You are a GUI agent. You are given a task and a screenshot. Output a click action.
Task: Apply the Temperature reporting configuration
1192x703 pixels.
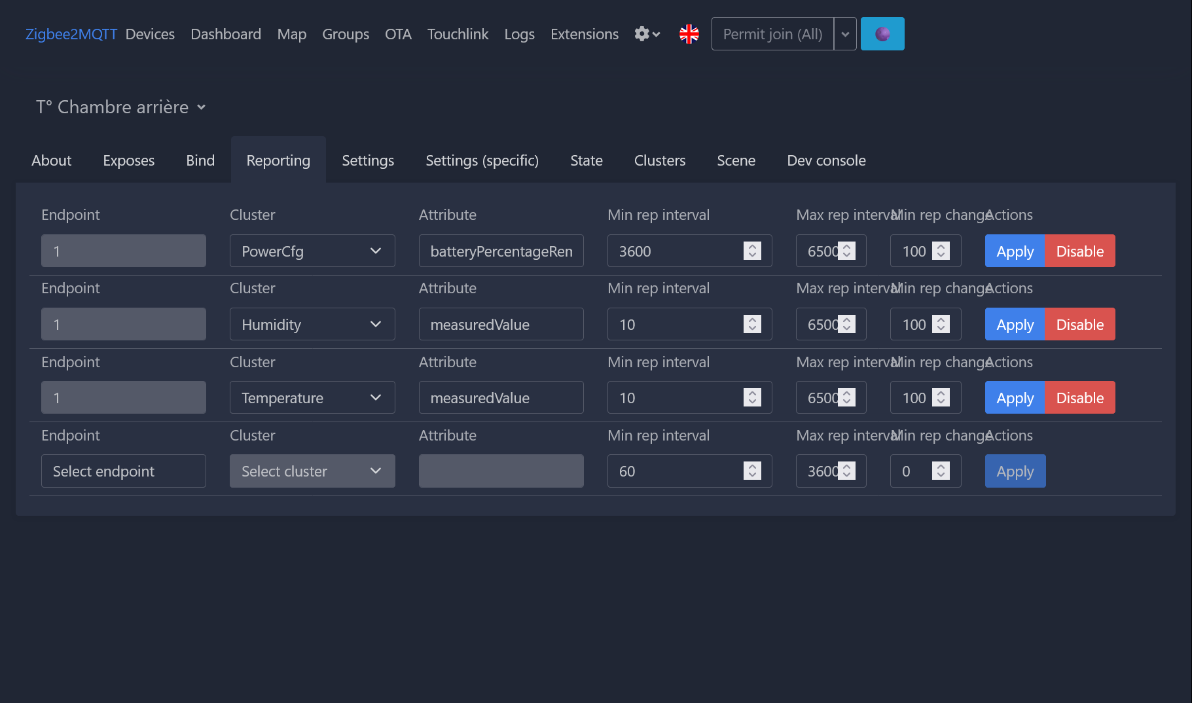(x=1015, y=398)
